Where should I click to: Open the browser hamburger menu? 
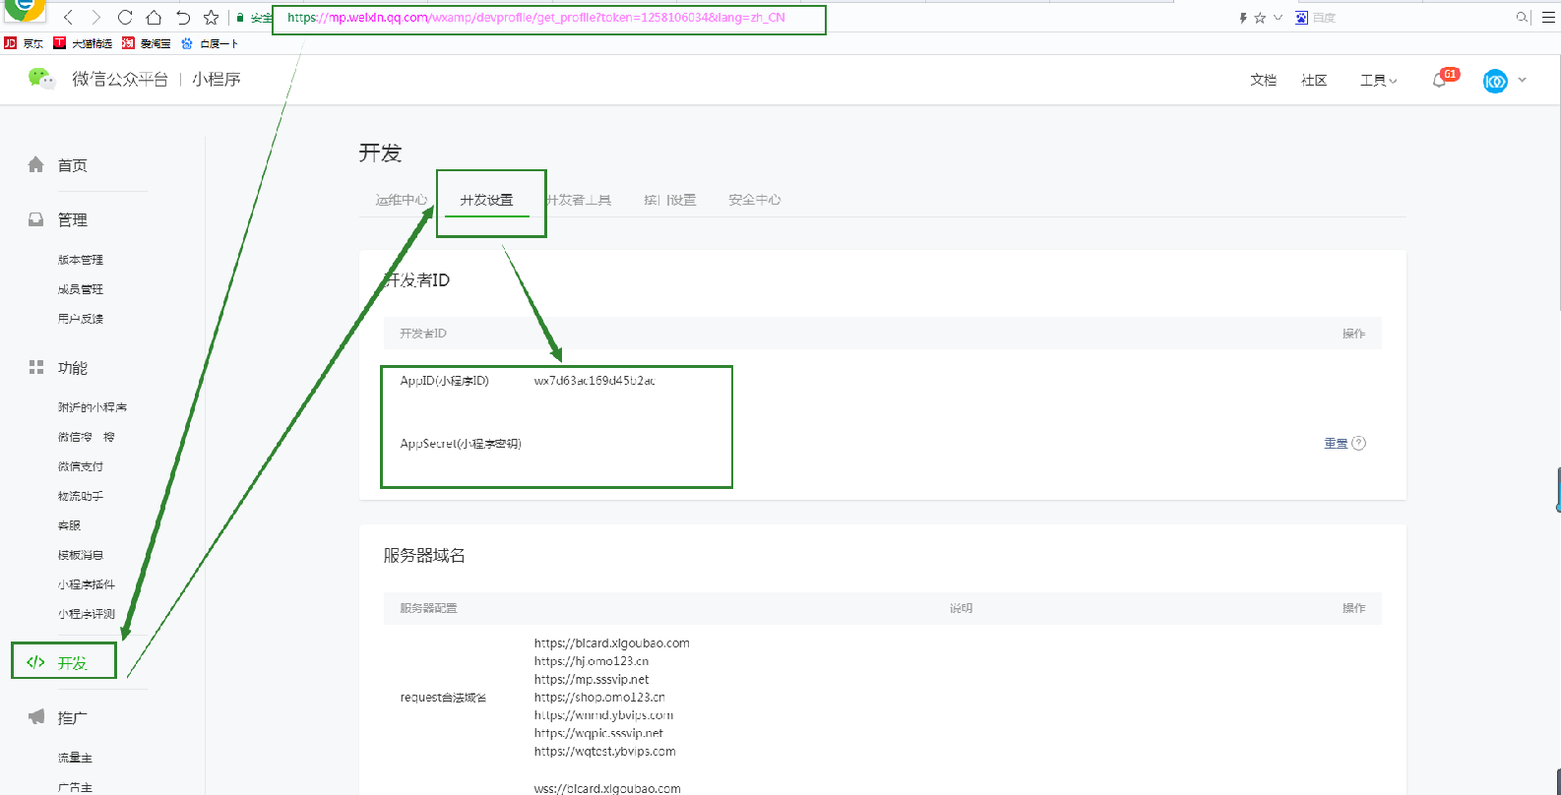click(x=1548, y=18)
